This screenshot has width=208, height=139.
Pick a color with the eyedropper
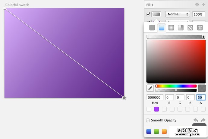pos(150,88)
